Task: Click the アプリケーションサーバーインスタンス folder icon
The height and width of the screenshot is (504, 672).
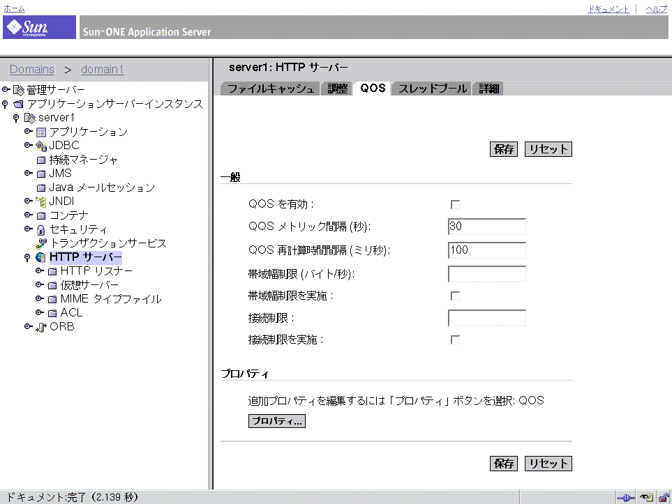Action: pyautogui.click(x=18, y=104)
